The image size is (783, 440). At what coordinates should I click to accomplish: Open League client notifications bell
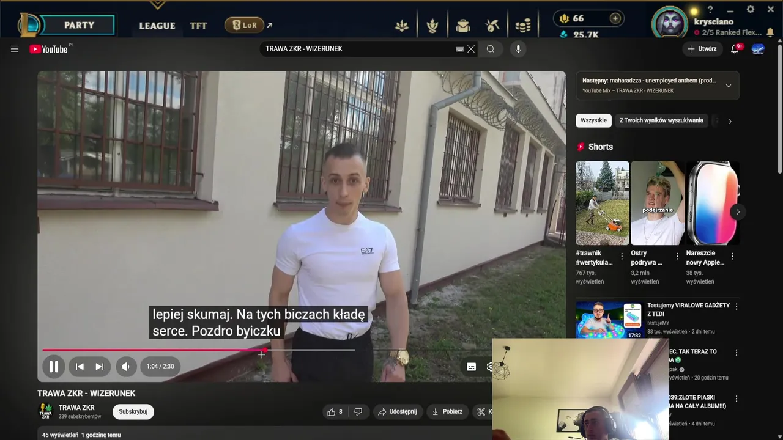[770, 32]
